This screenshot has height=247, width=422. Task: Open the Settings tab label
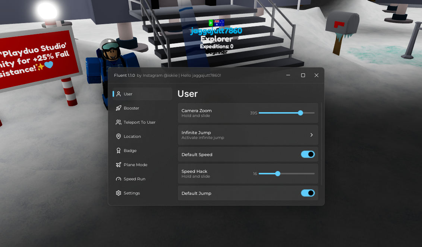[x=132, y=193]
